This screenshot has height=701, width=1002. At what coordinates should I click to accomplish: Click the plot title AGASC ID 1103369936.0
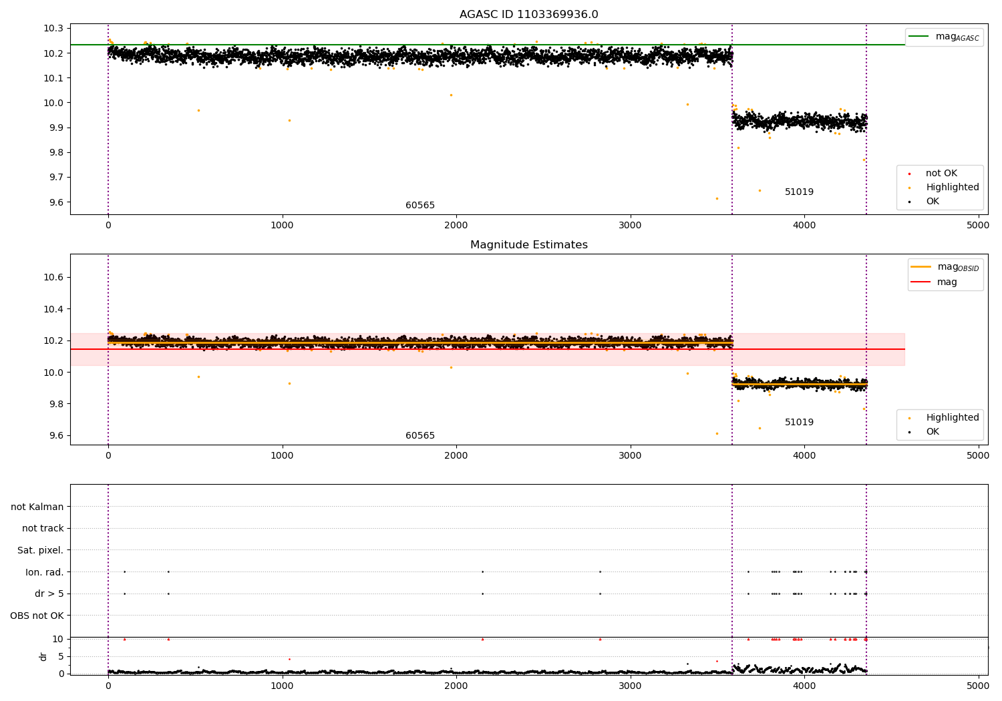[x=528, y=15]
